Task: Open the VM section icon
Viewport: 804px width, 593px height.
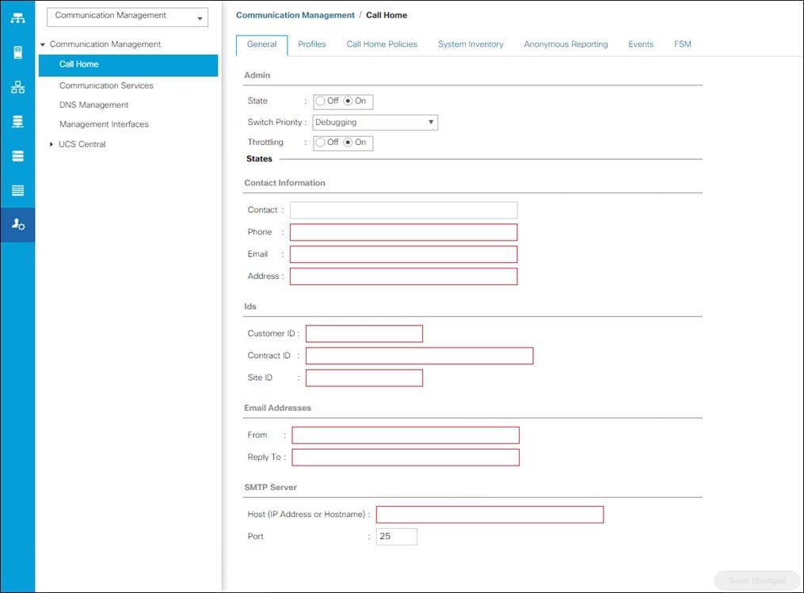Action: 17,156
